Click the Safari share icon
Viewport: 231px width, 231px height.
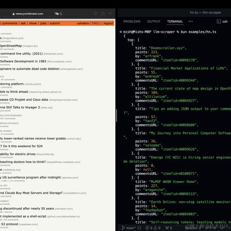[x=103, y=13]
